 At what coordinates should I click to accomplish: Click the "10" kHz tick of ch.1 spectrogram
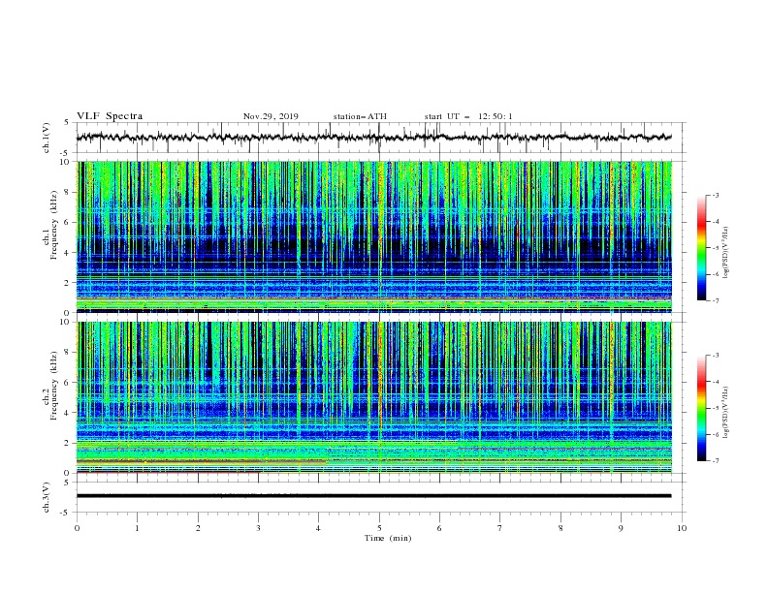pos(66,162)
